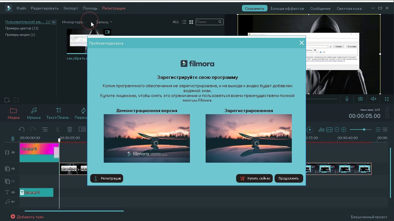This screenshot has width=394, height=221.
Task: Click the Купить сейчас button
Action: 254,178
